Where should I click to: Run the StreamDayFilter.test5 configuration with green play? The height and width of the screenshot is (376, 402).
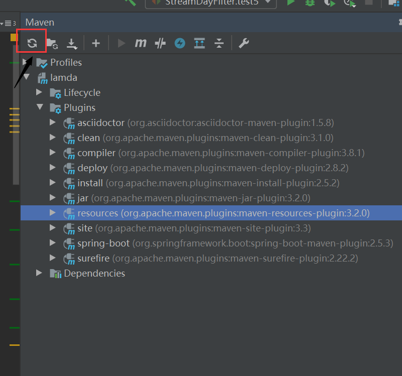[x=290, y=4]
